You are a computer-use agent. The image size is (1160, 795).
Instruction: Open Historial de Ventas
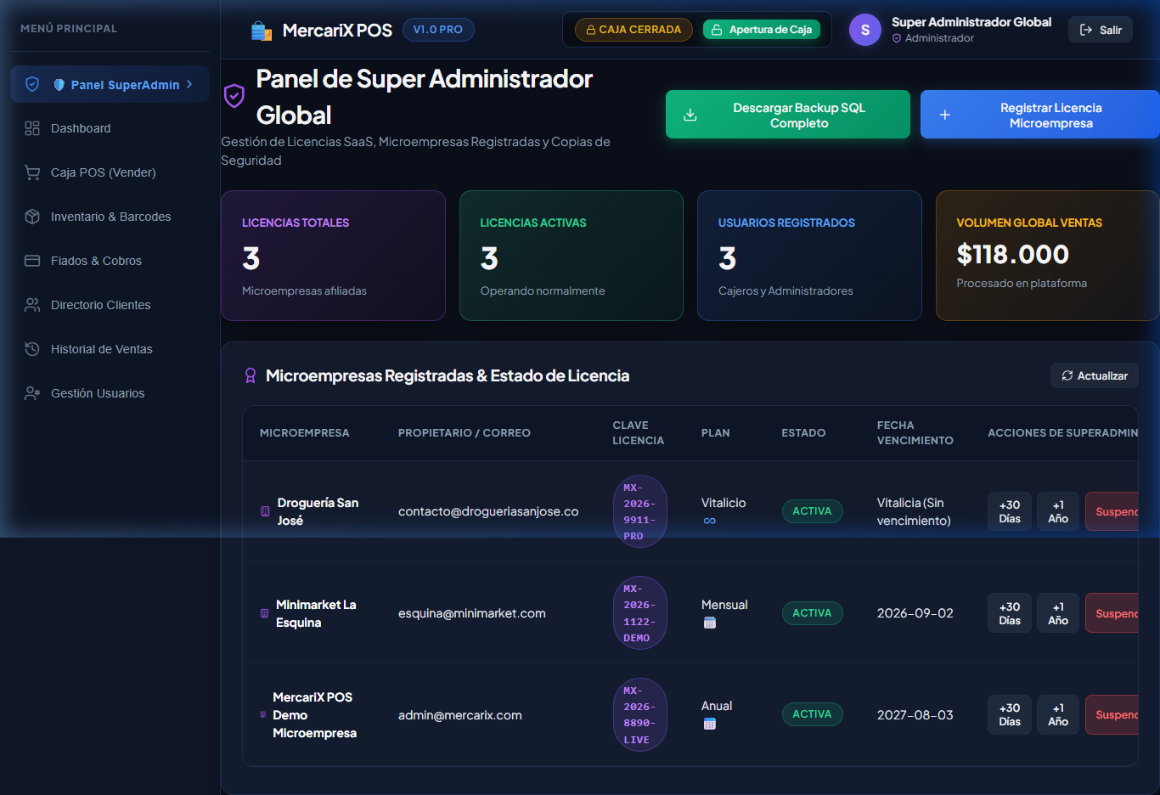[110, 349]
